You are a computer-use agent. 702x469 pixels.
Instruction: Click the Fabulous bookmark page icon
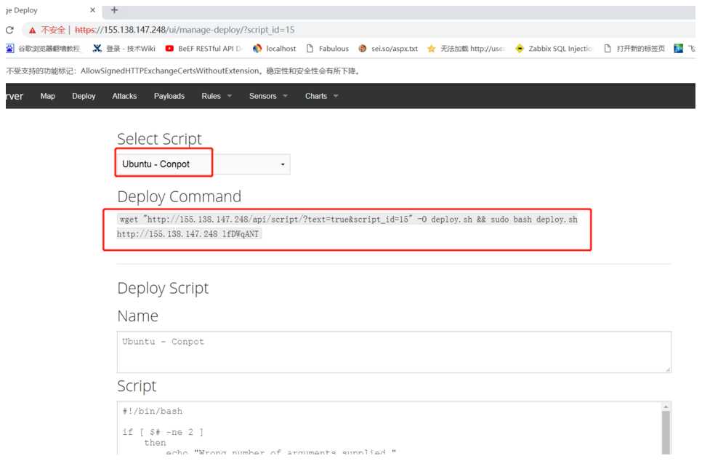(310, 49)
